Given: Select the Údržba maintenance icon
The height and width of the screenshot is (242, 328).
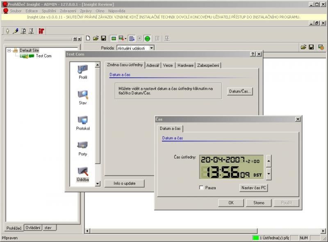Looking at the screenshot, I should pyautogui.click(x=83, y=172).
